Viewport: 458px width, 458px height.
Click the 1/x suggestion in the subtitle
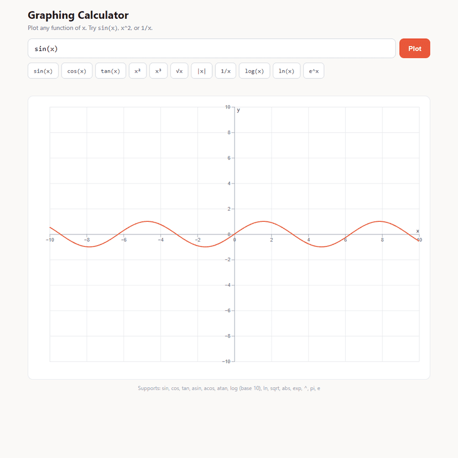click(x=146, y=28)
